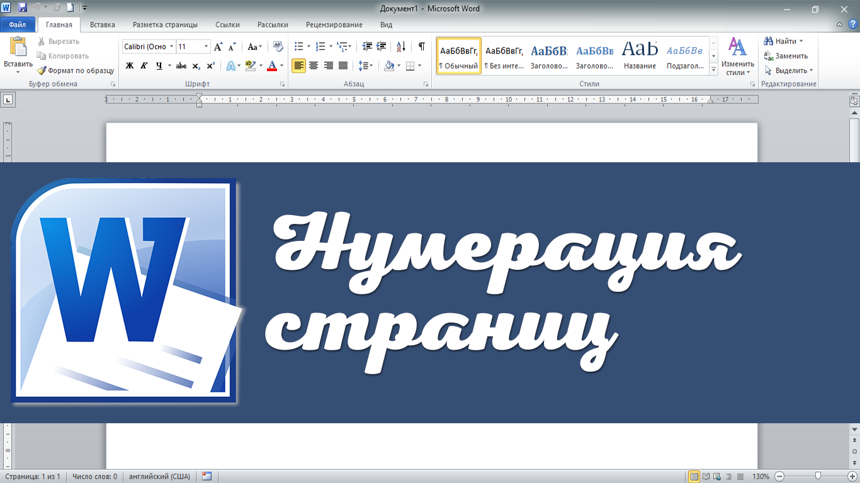Click the Align Right icon
Screen dimensions: 860x483
coord(328,65)
